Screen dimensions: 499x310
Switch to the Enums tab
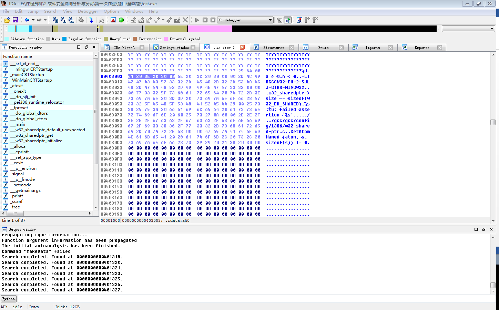click(323, 48)
